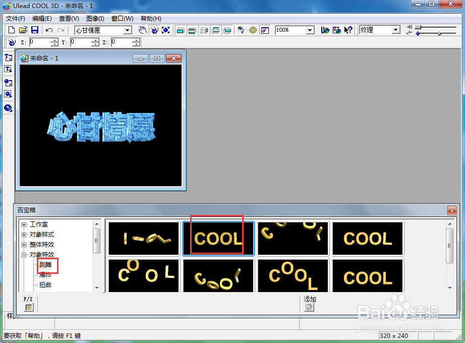Click the Open file folder icon

23,30
